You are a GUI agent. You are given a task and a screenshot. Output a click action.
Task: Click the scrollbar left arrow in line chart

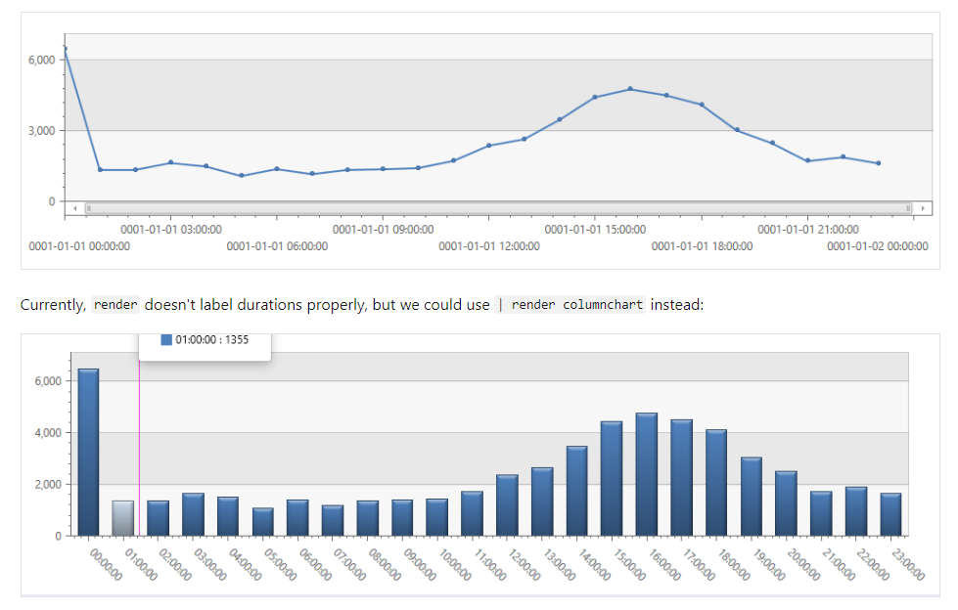click(x=75, y=208)
